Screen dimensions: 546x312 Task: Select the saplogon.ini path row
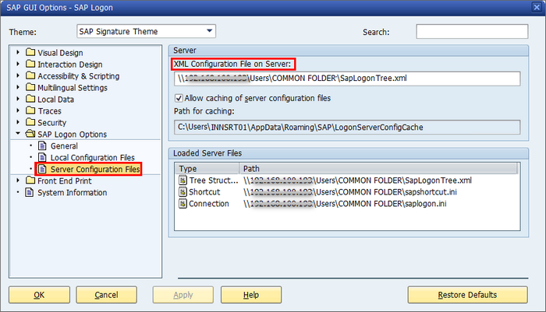(x=345, y=204)
